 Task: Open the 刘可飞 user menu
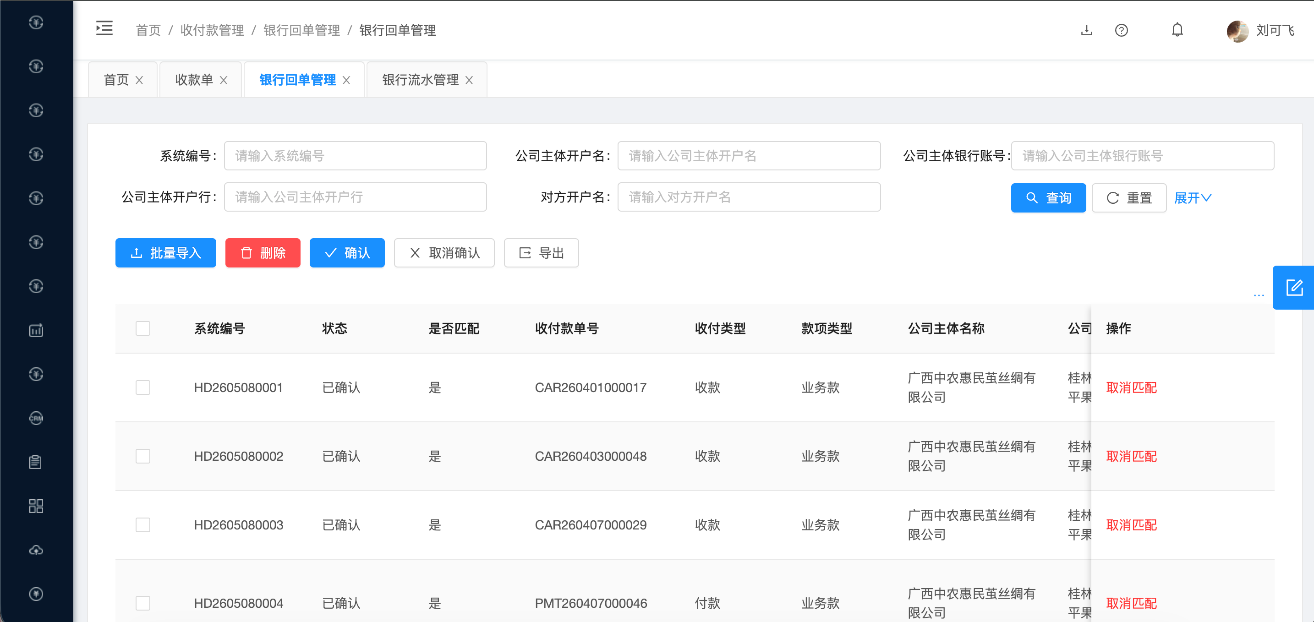tap(1275, 31)
